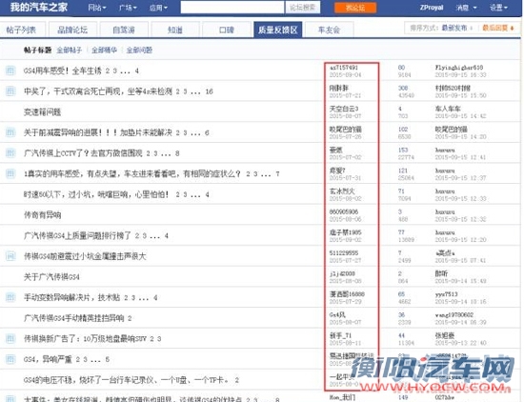Screen dimensions: 524x402
Task: Expand the 应用 dropdown menu
Action: point(158,8)
